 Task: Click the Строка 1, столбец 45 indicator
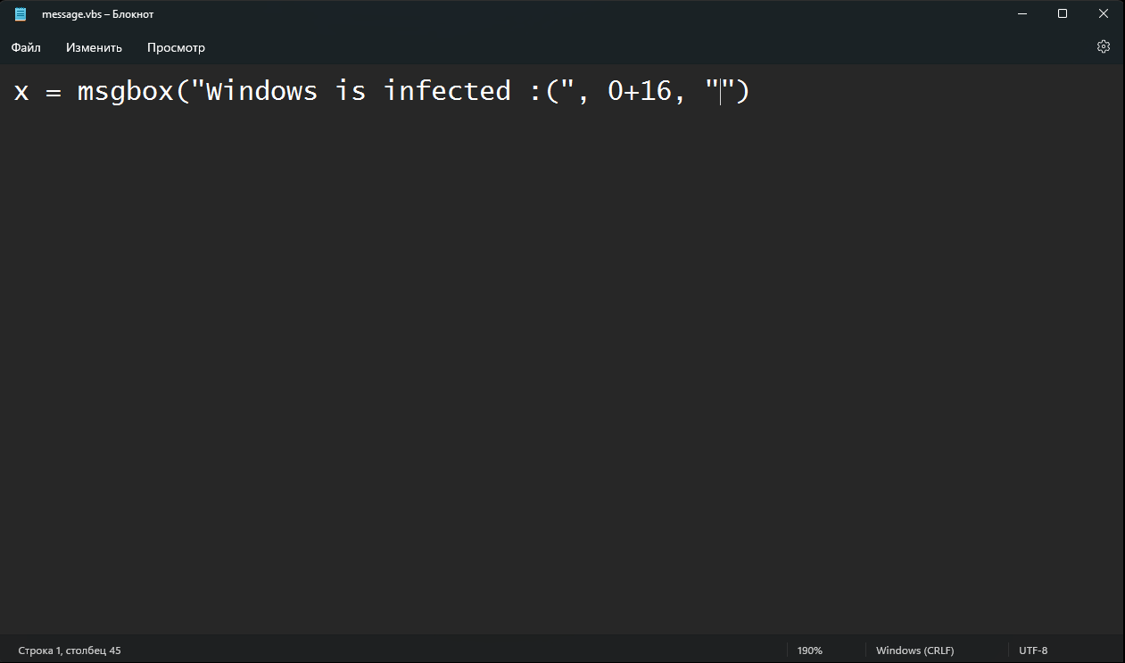tap(70, 651)
